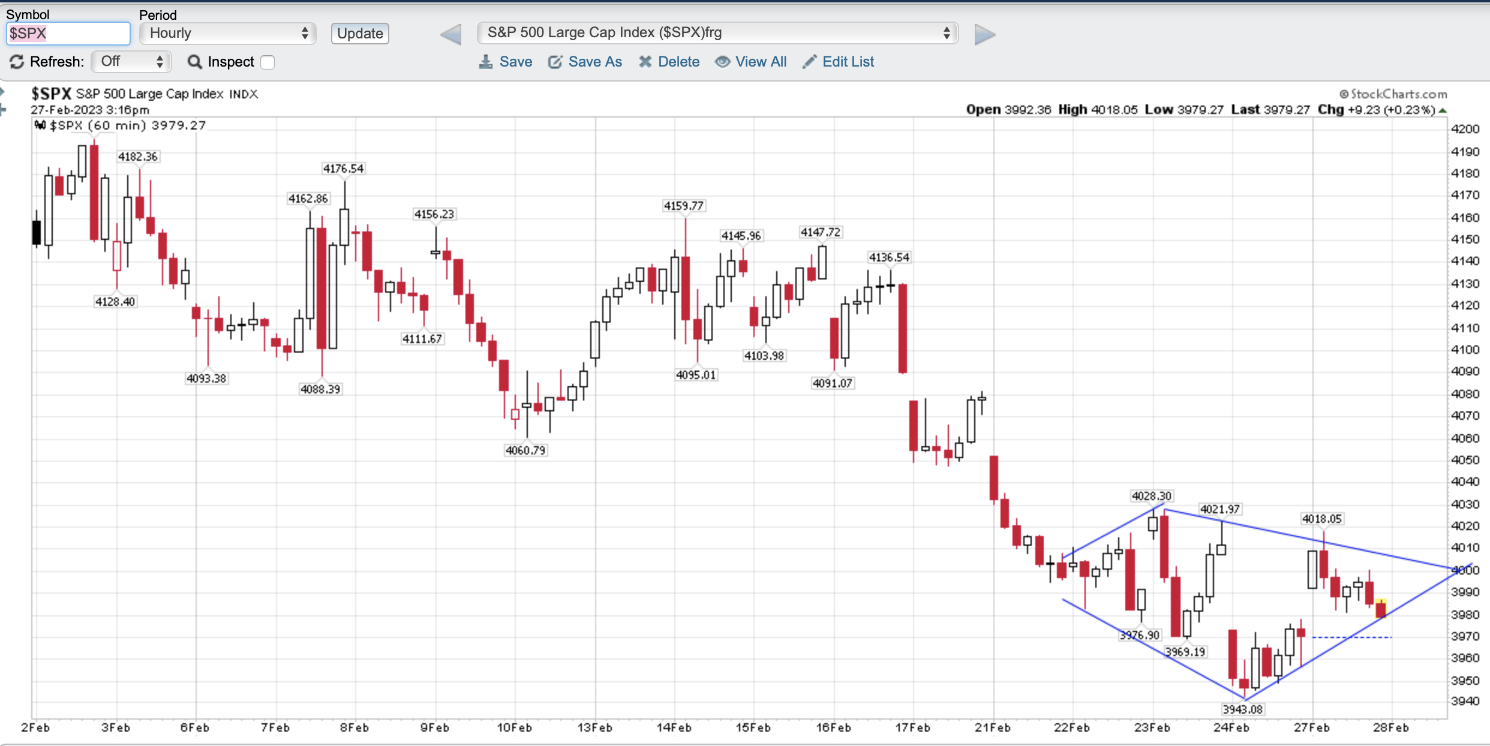Click the $SPX symbol input field
Screen dimensions: 1490x746
pyautogui.click(x=68, y=34)
